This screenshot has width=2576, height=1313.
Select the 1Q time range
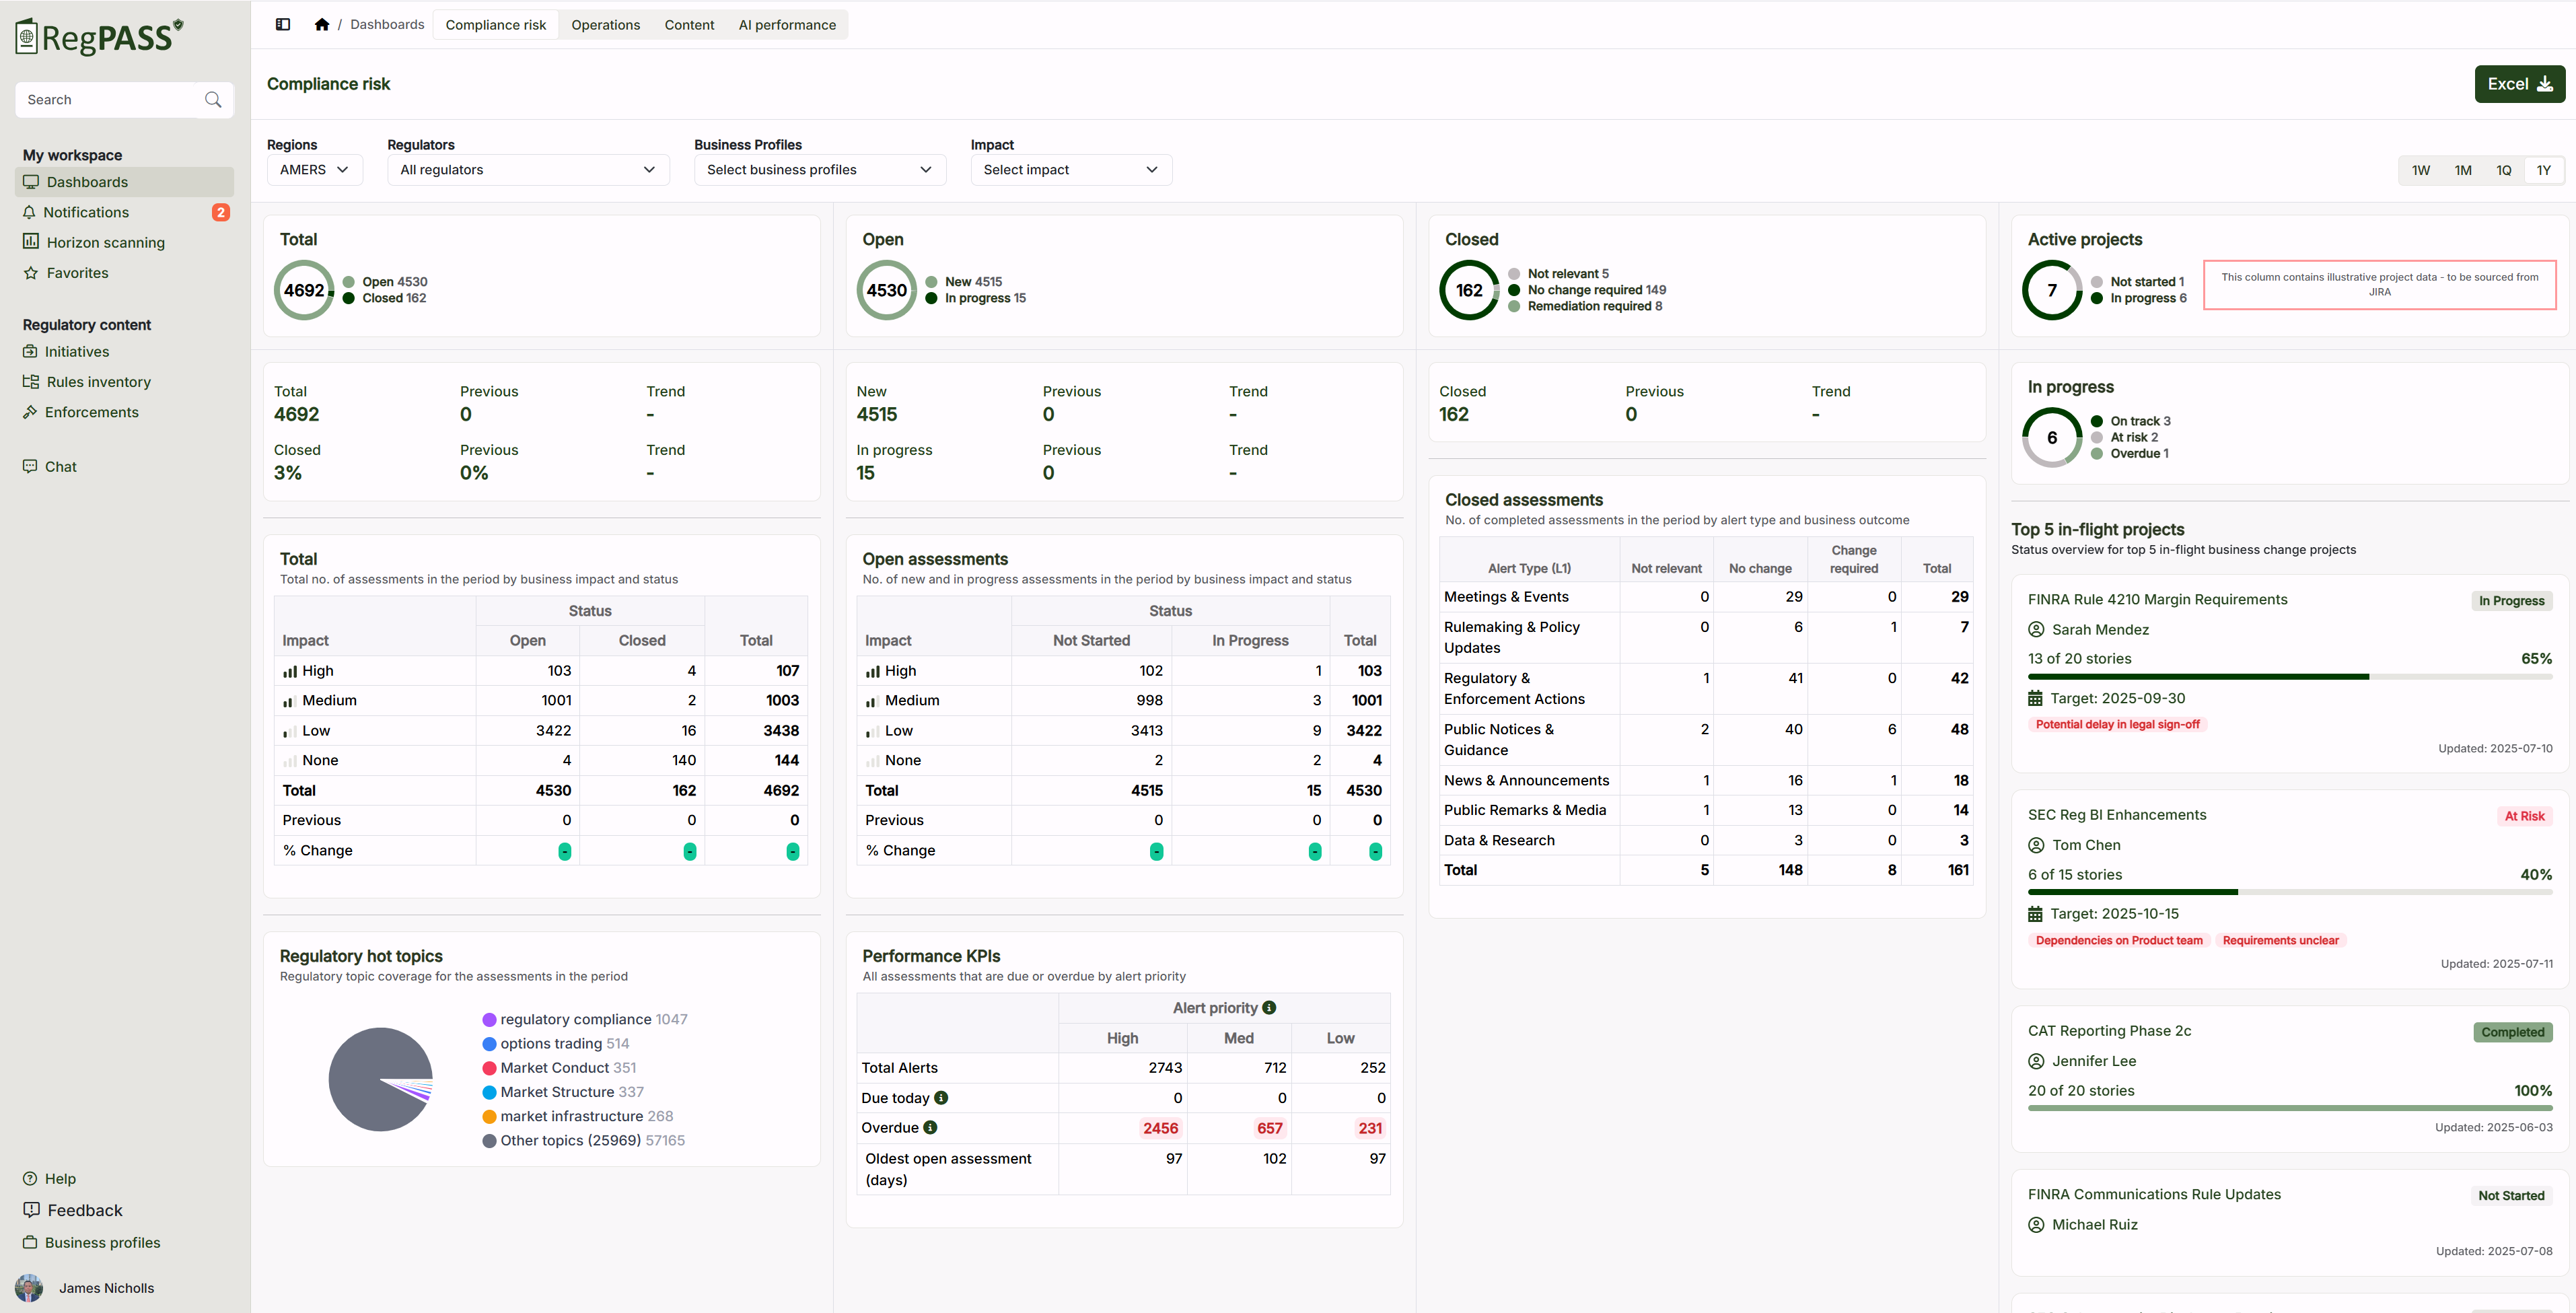coord(2503,170)
